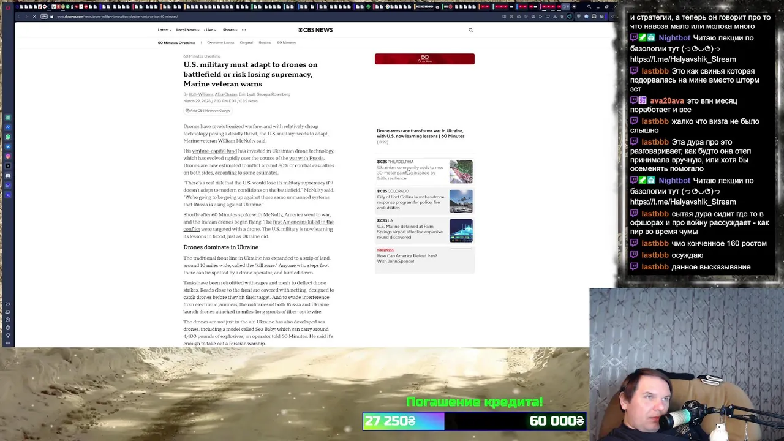
Task: Follow the war with Russia link
Action: 306,158
